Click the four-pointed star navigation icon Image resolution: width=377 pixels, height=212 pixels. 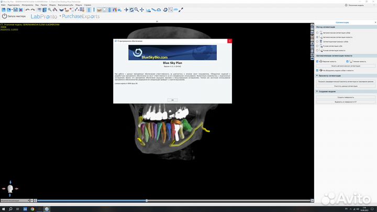[x=126, y=10]
